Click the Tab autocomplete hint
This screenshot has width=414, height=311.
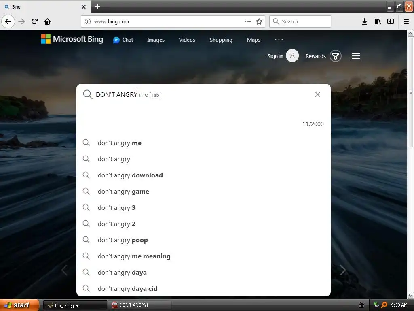coord(156,95)
